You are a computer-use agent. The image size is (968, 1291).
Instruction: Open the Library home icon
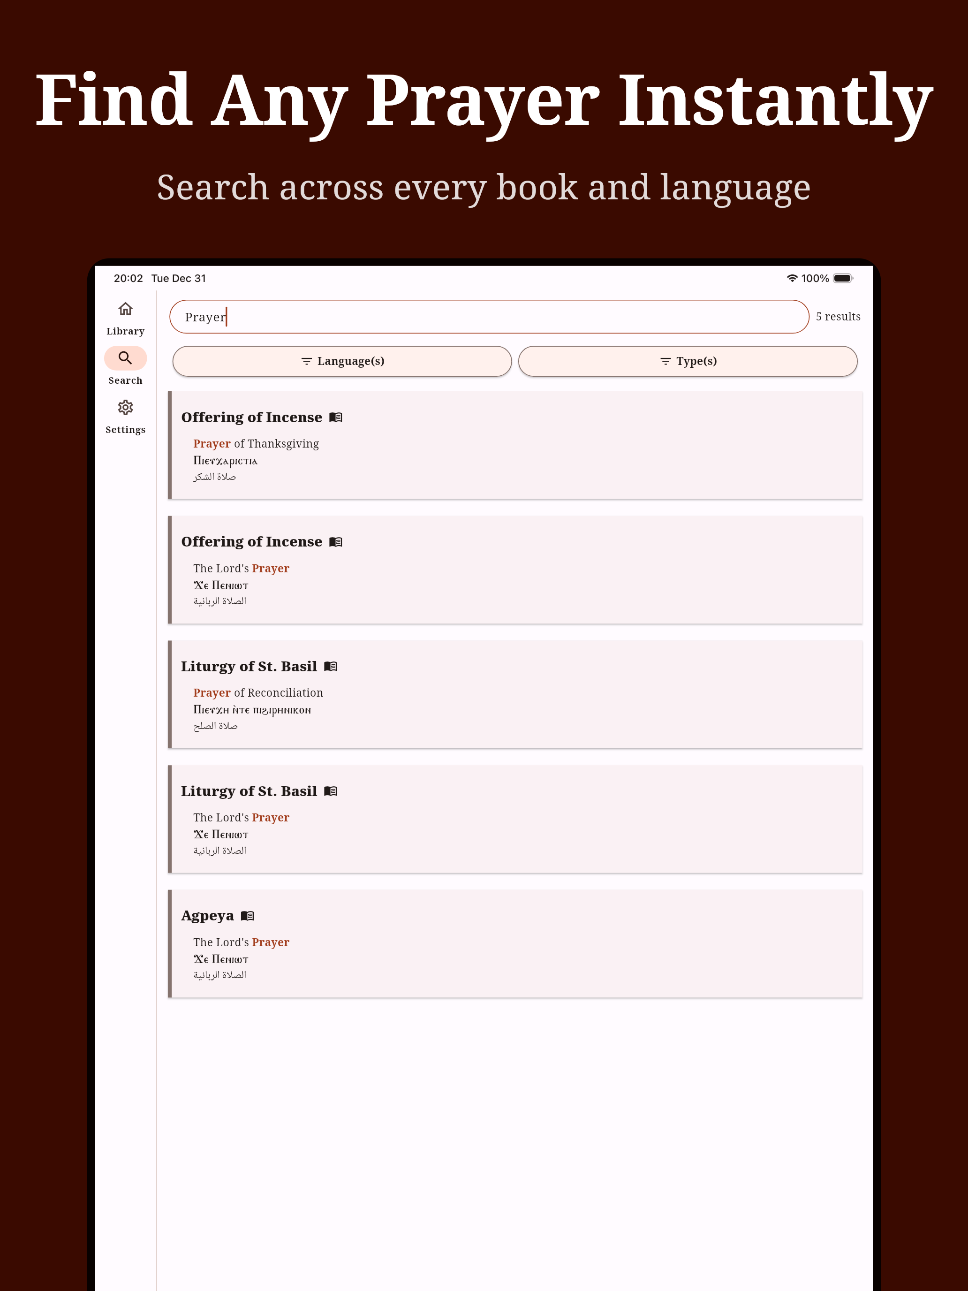(x=125, y=309)
